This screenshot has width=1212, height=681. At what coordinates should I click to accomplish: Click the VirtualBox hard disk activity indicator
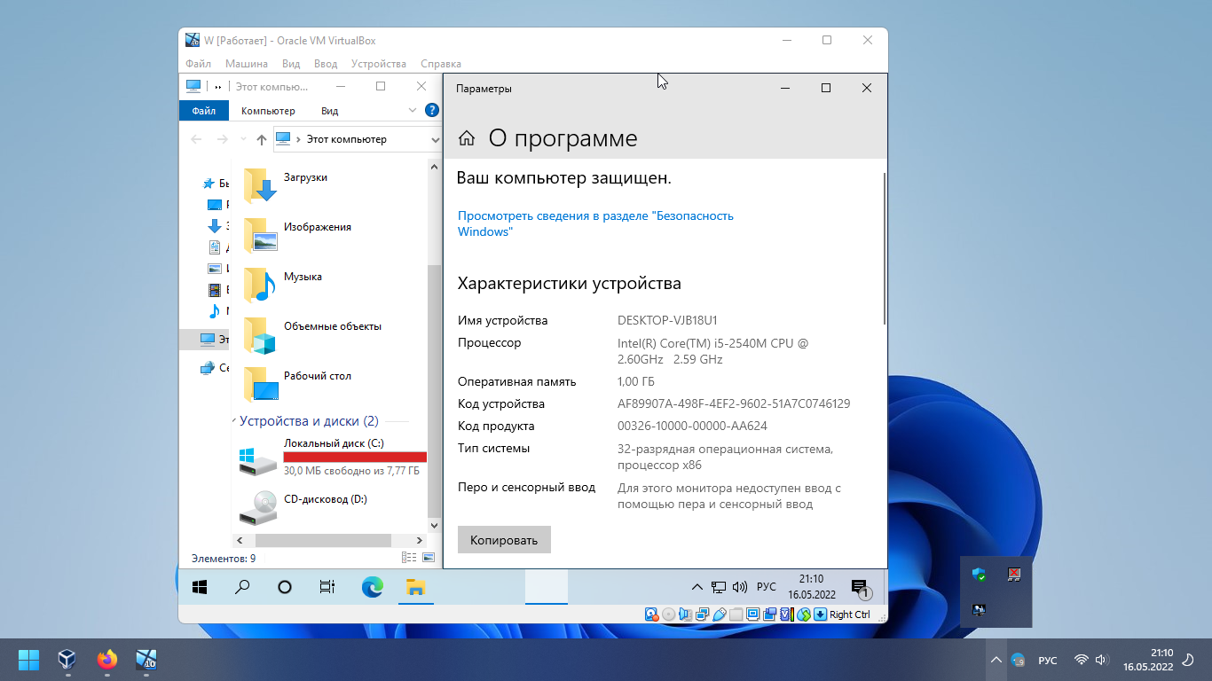point(651,614)
